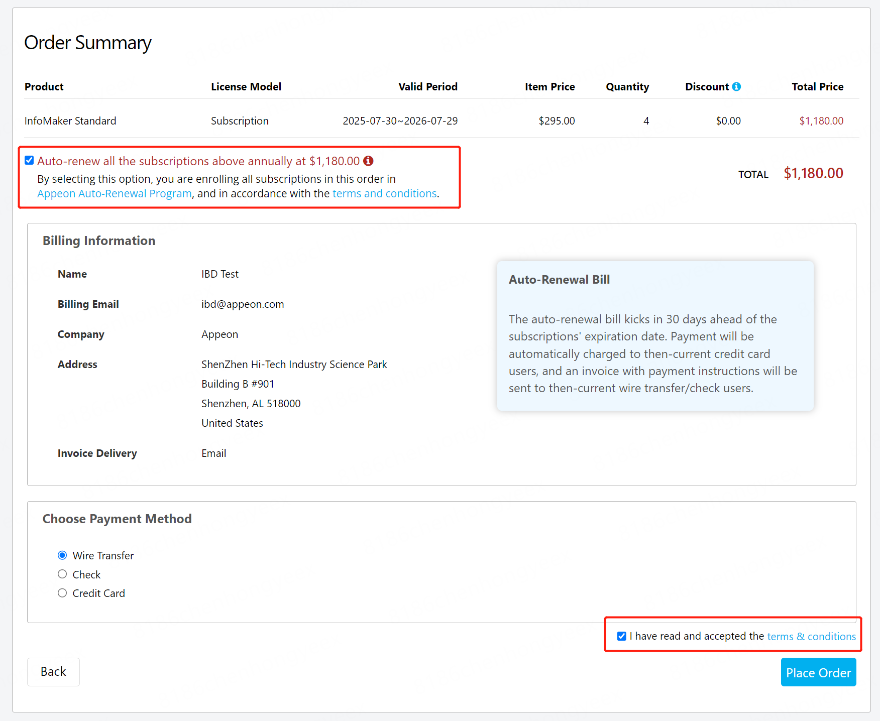Click the billing email ibd@appeon.com

243,304
